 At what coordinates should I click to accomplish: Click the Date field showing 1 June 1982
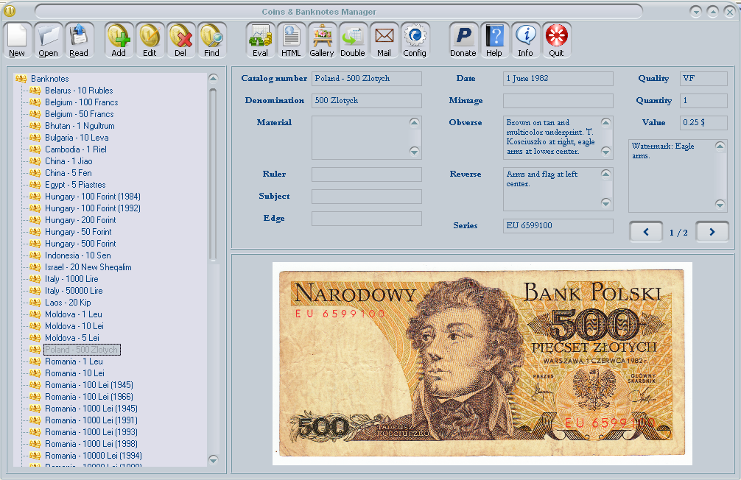pos(558,79)
